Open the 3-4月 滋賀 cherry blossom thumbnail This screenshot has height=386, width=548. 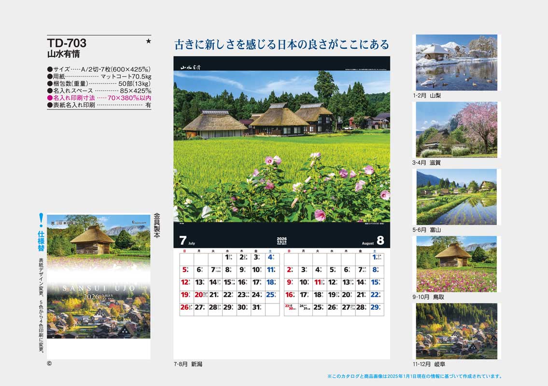(456, 130)
